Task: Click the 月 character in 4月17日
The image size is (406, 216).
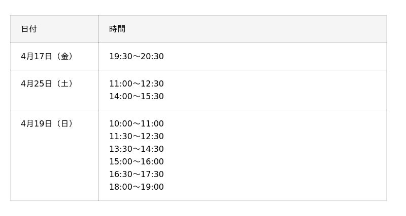Action: pos(30,56)
